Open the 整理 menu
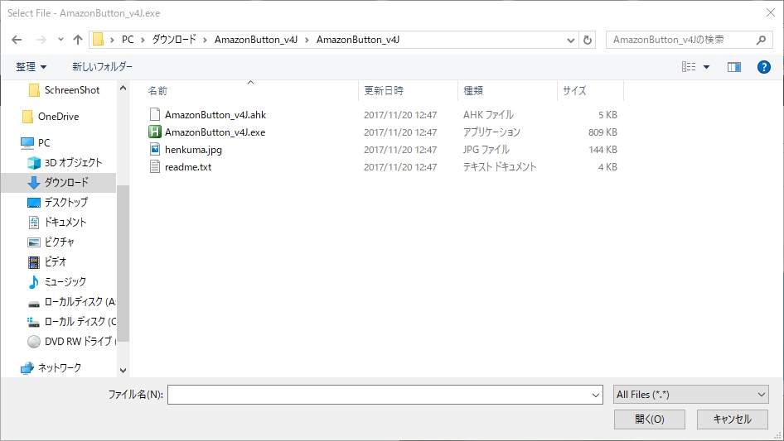The width and height of the screenshot is (784, 441). coord(31,66)
